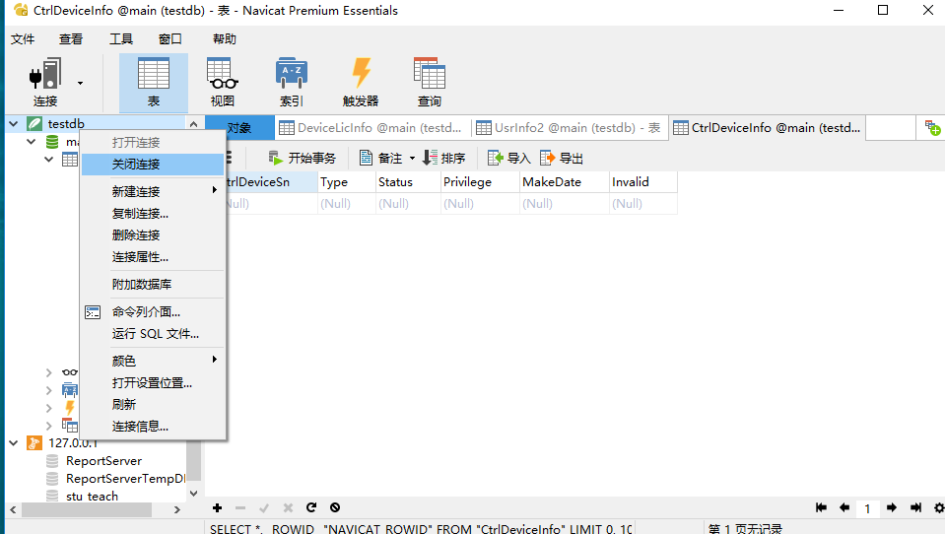
Task: Open the 工具 menu
Action: point(121,39)
